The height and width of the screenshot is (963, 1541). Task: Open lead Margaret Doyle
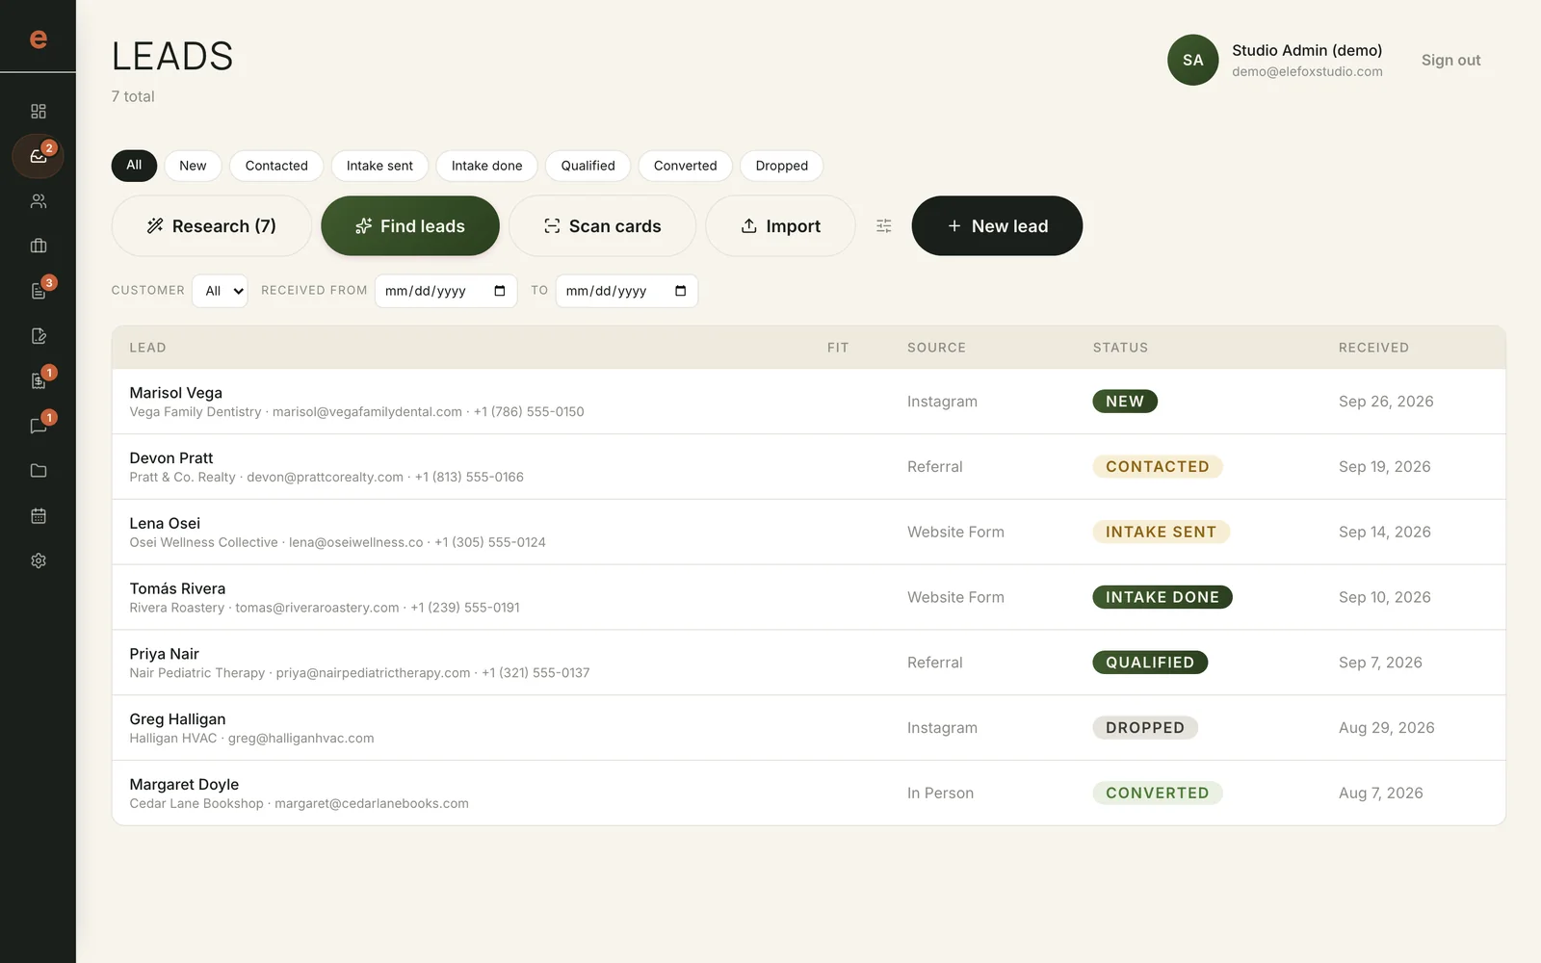click(x=809, y=794)
